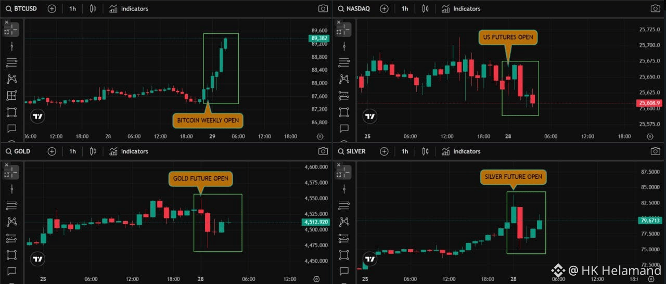Open Indicators on the BTCUSD chart

129,9
